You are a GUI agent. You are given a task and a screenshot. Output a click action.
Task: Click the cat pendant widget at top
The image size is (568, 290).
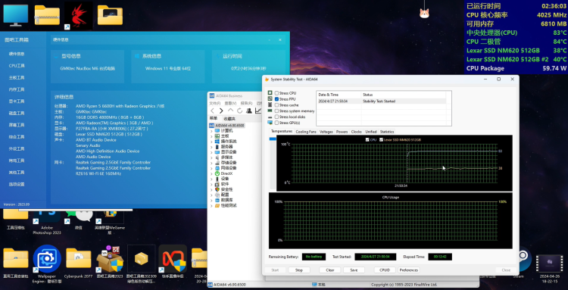(x=424, y=13)
